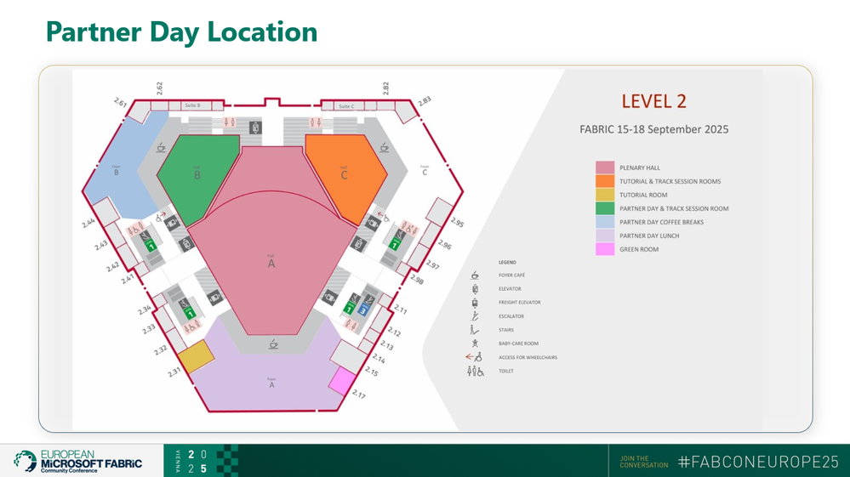Click the toilet icon below Suite B
This screenshot has width=850, height=477.
coord(230,122)
